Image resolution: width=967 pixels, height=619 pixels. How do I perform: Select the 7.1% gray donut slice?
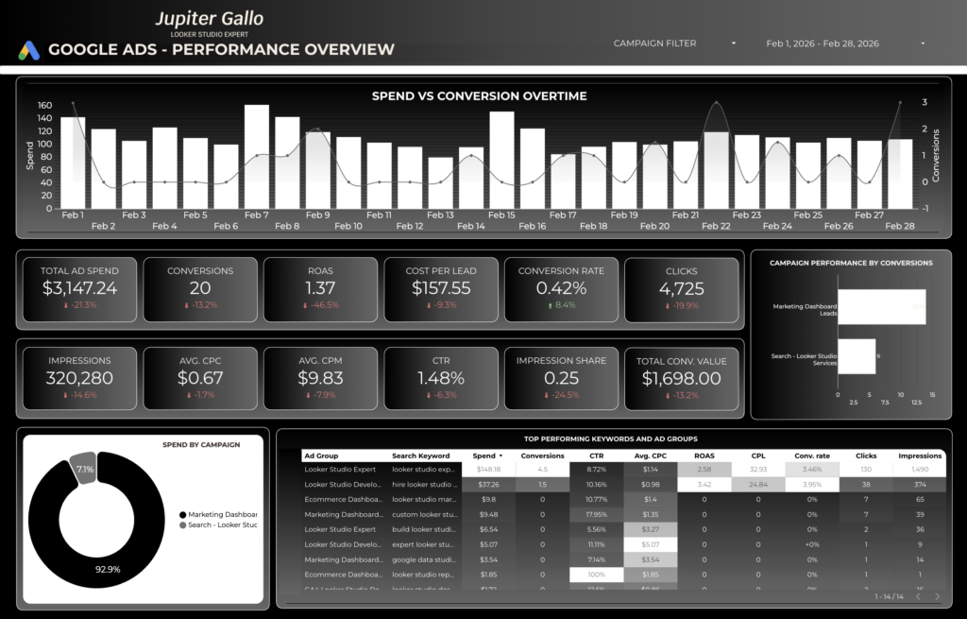pyautogui.click(x=83, y=467)
